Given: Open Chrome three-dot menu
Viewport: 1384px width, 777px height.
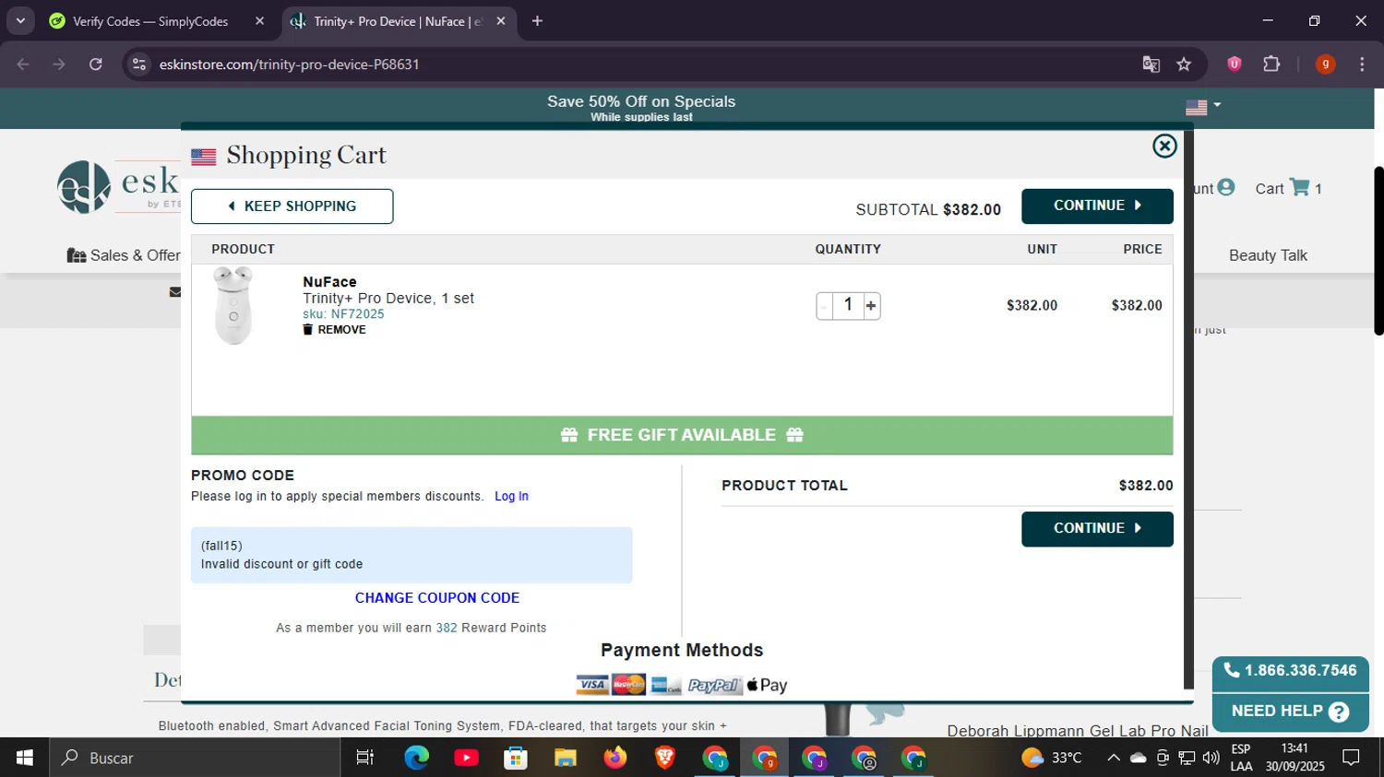Looking at the screenshot, I should pos(1362,65).
